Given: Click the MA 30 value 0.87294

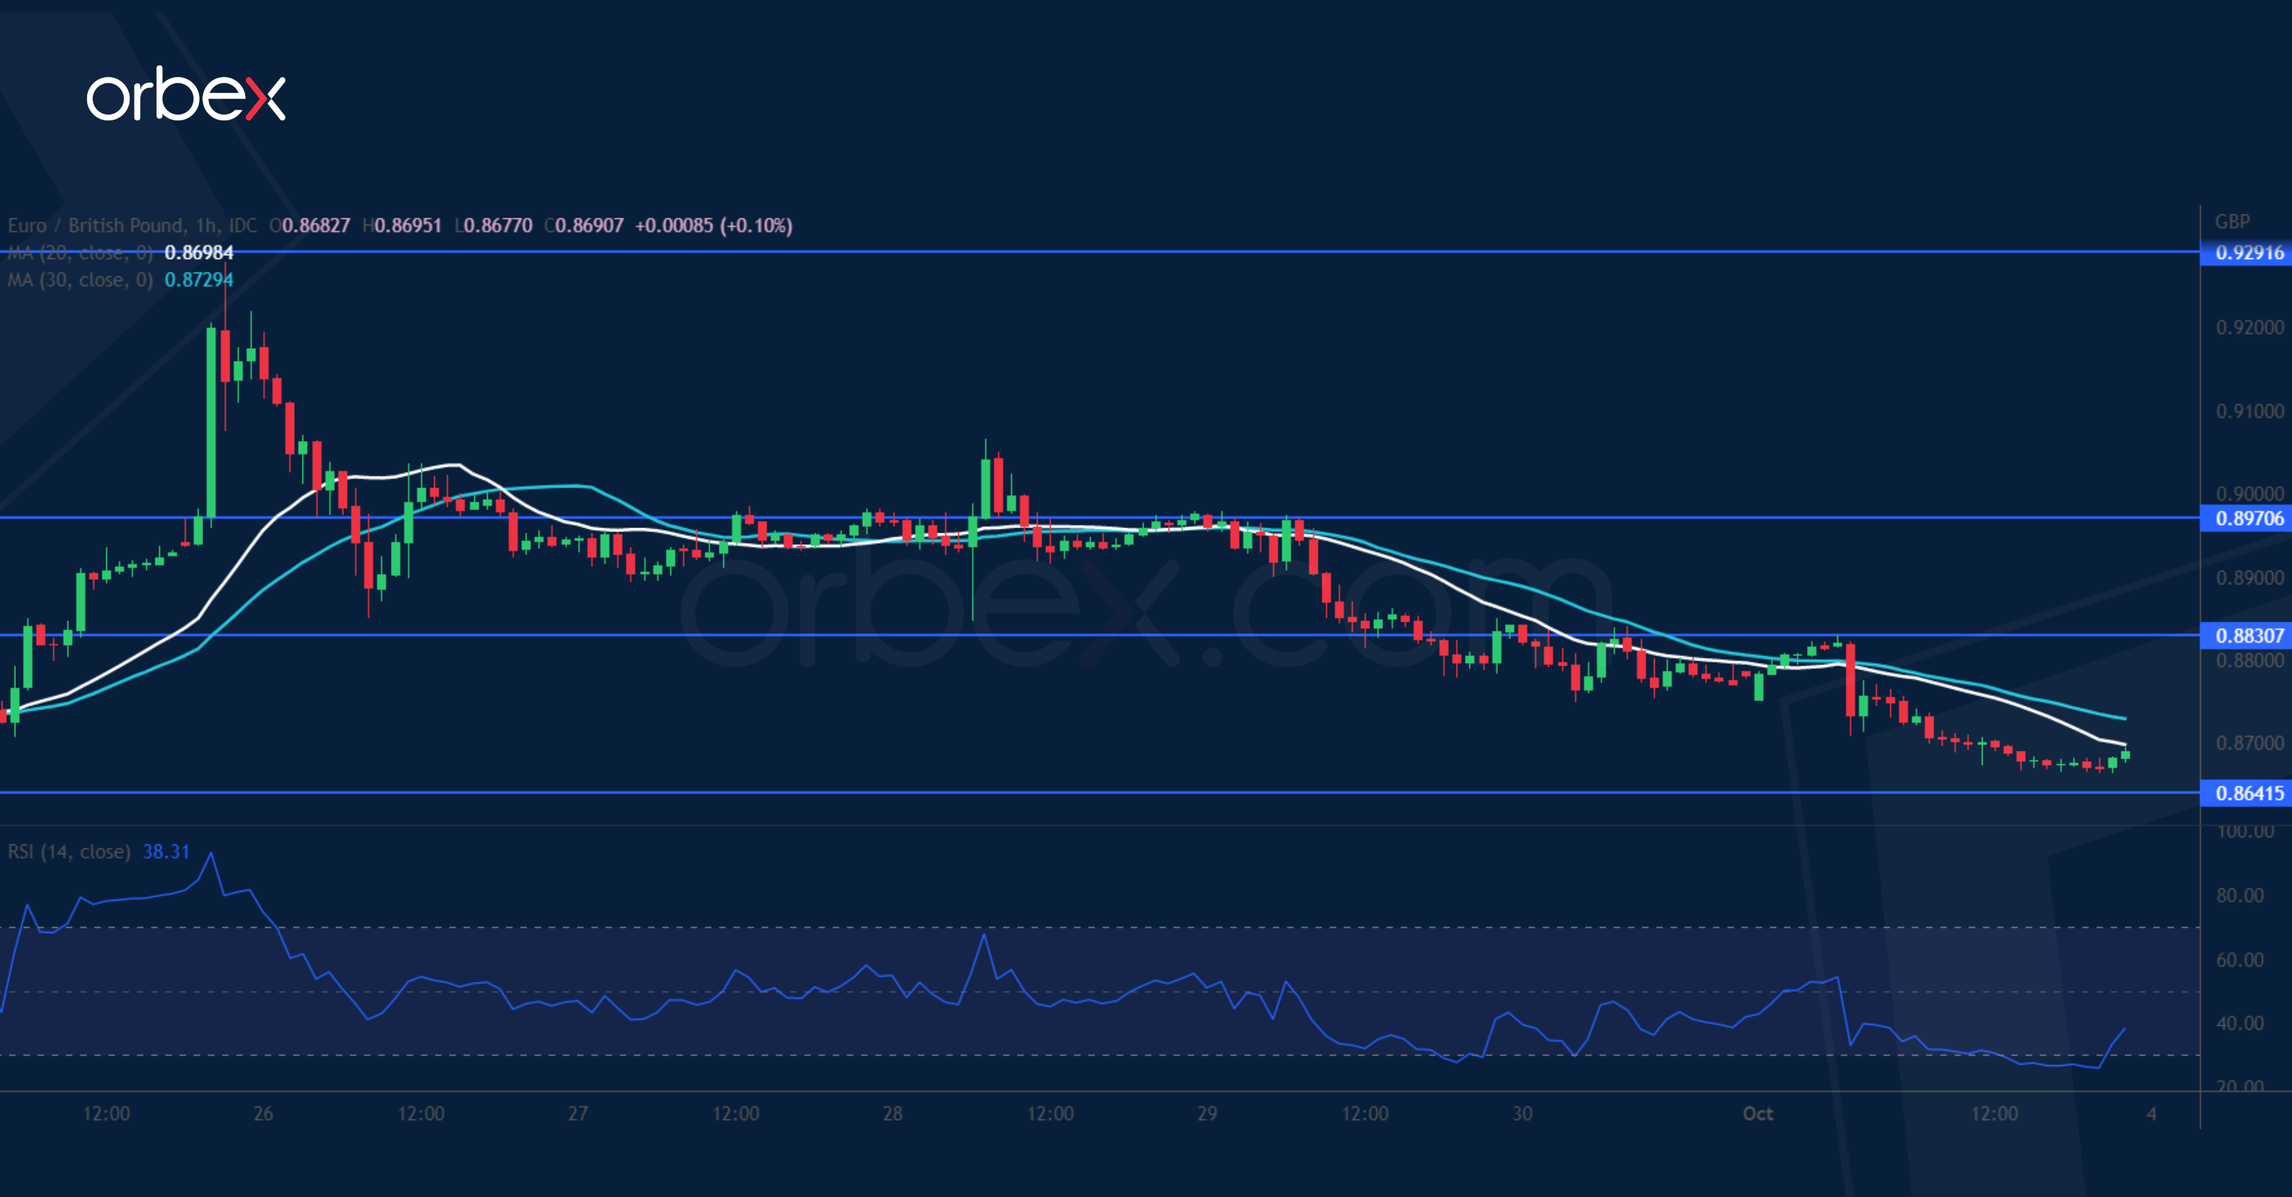Looking at the screenshot, I should click(199, 280).
